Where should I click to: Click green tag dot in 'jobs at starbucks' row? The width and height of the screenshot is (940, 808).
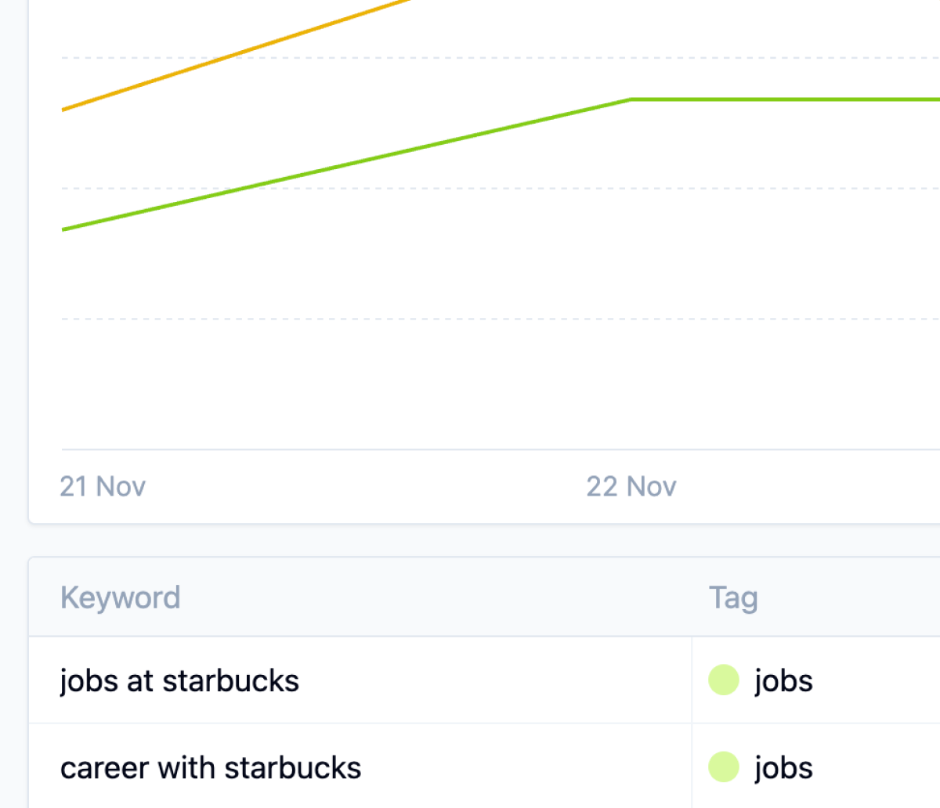(724, 680)
